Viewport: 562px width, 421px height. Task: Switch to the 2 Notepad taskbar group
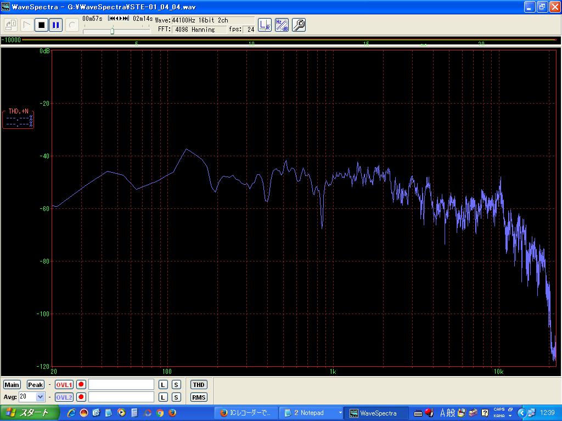tap(308, 413)
